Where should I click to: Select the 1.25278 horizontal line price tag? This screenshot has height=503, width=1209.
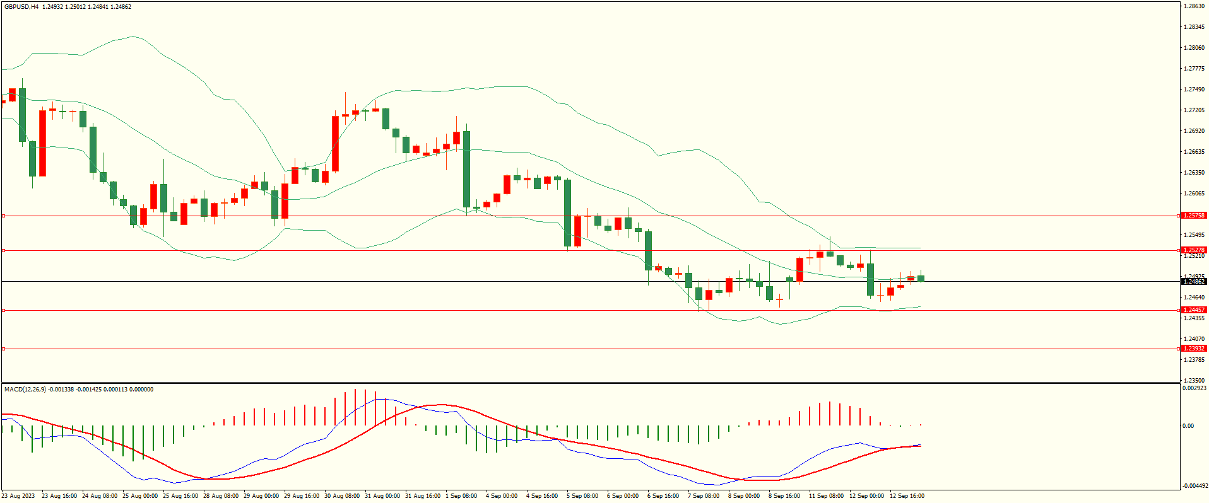point(1193,250)
